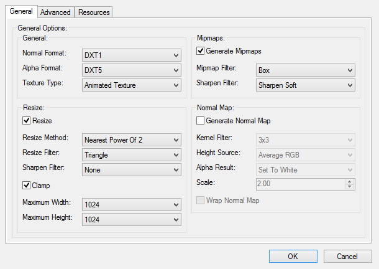The width and height of the screenshot is (379, 269).
Task: Open the Resize Method dropdown
Action: point(132,140)
